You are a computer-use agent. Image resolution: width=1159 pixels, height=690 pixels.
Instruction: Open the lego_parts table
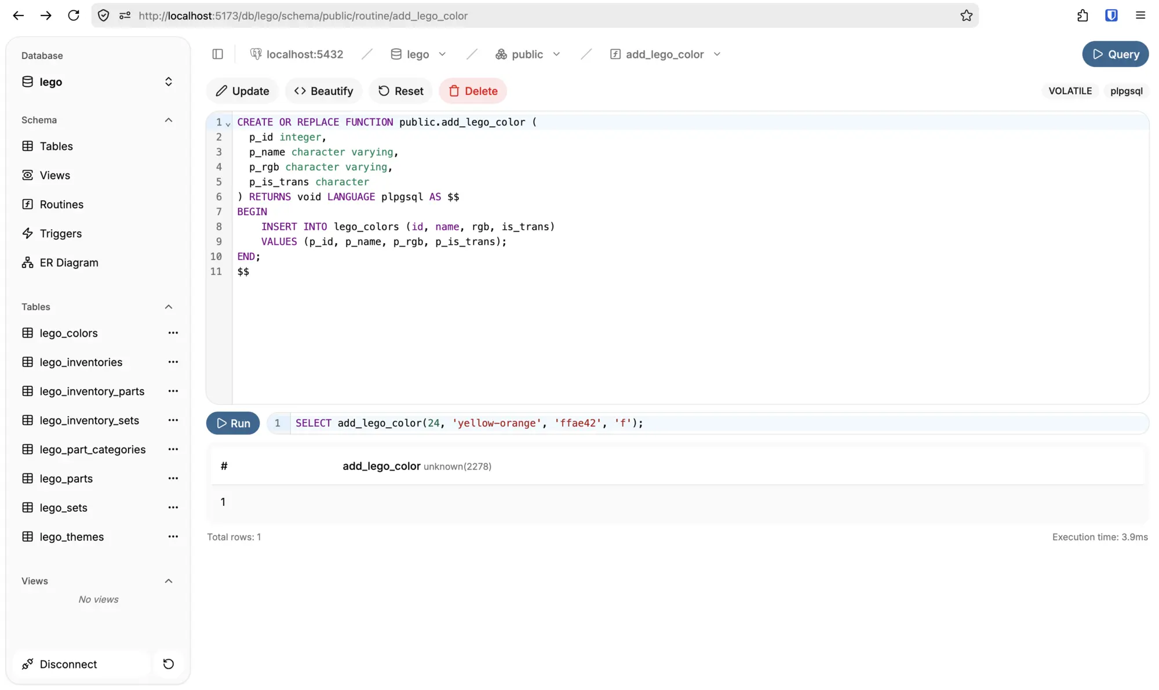66,478
